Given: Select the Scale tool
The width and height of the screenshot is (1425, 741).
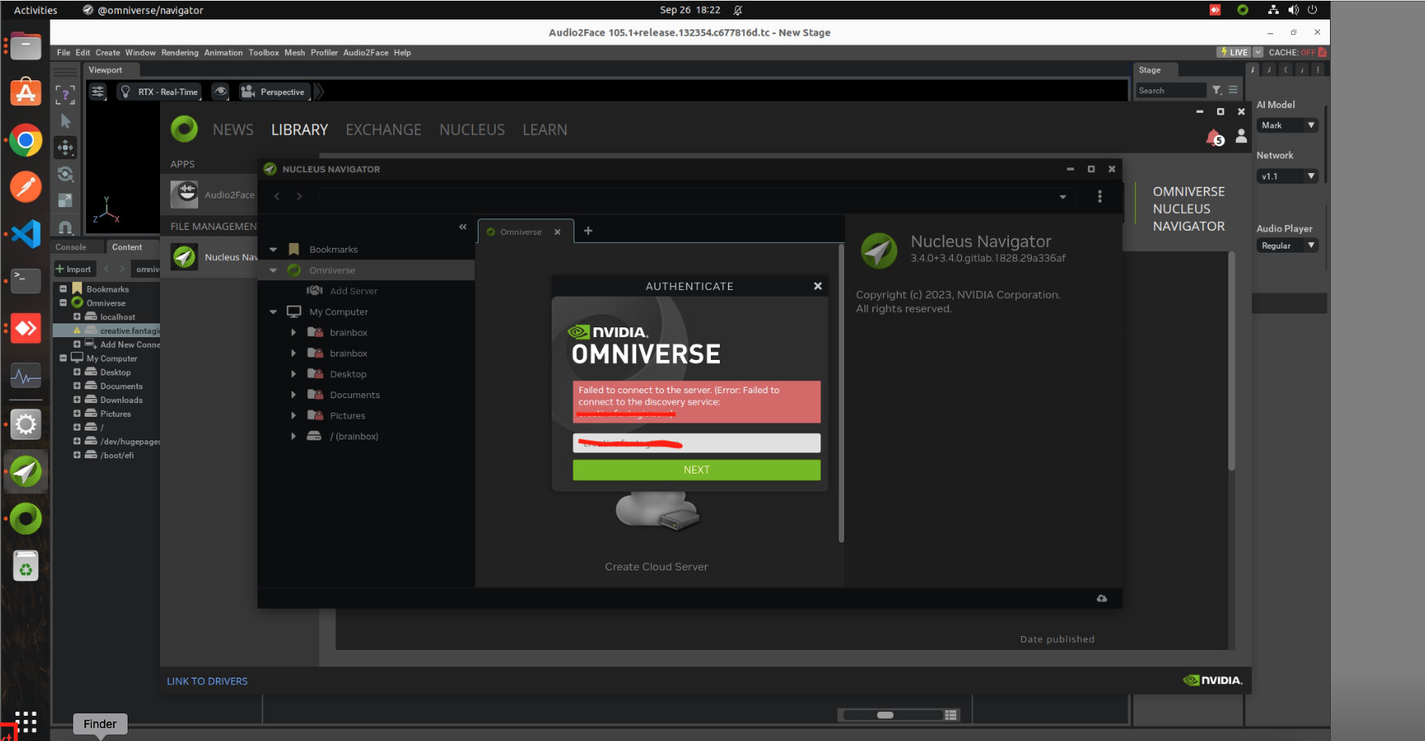Looking at the screenshot, I should point(65,200).
